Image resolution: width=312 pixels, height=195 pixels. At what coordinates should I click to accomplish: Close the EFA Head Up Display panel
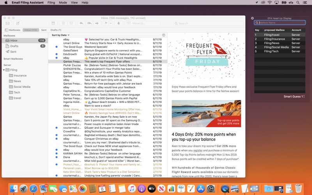pyautogui.click(x=252, y=18)
